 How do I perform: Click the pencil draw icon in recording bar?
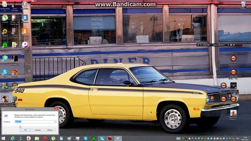point(234,45)
